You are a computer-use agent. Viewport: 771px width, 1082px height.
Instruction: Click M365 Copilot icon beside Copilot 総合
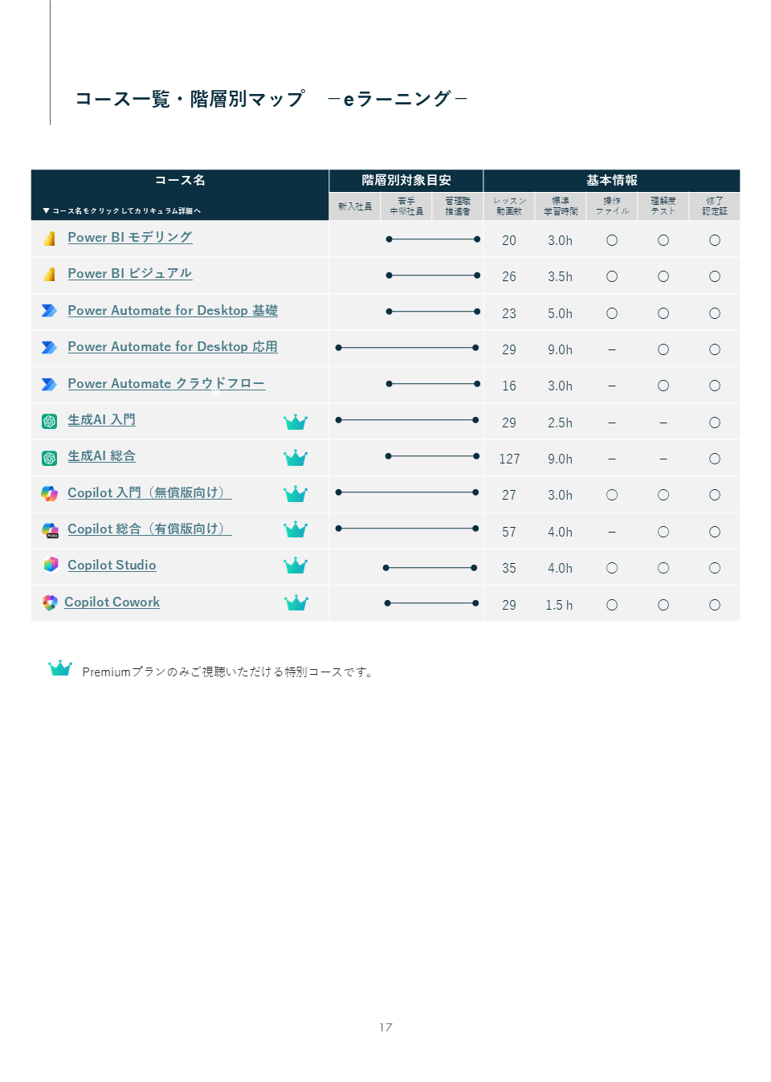51,530
